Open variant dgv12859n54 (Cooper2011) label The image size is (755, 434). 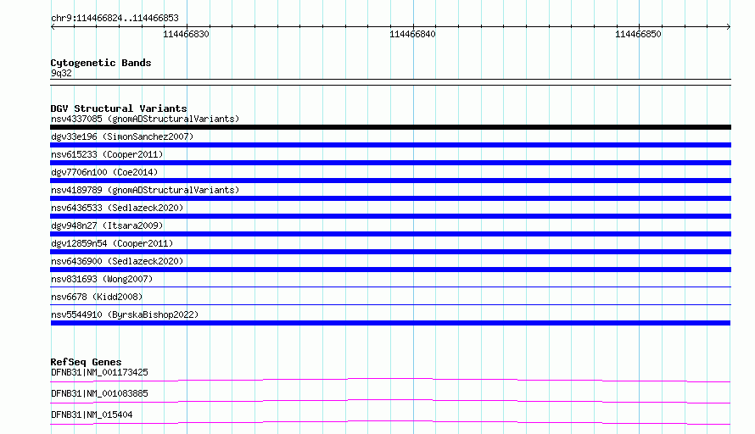112,243
